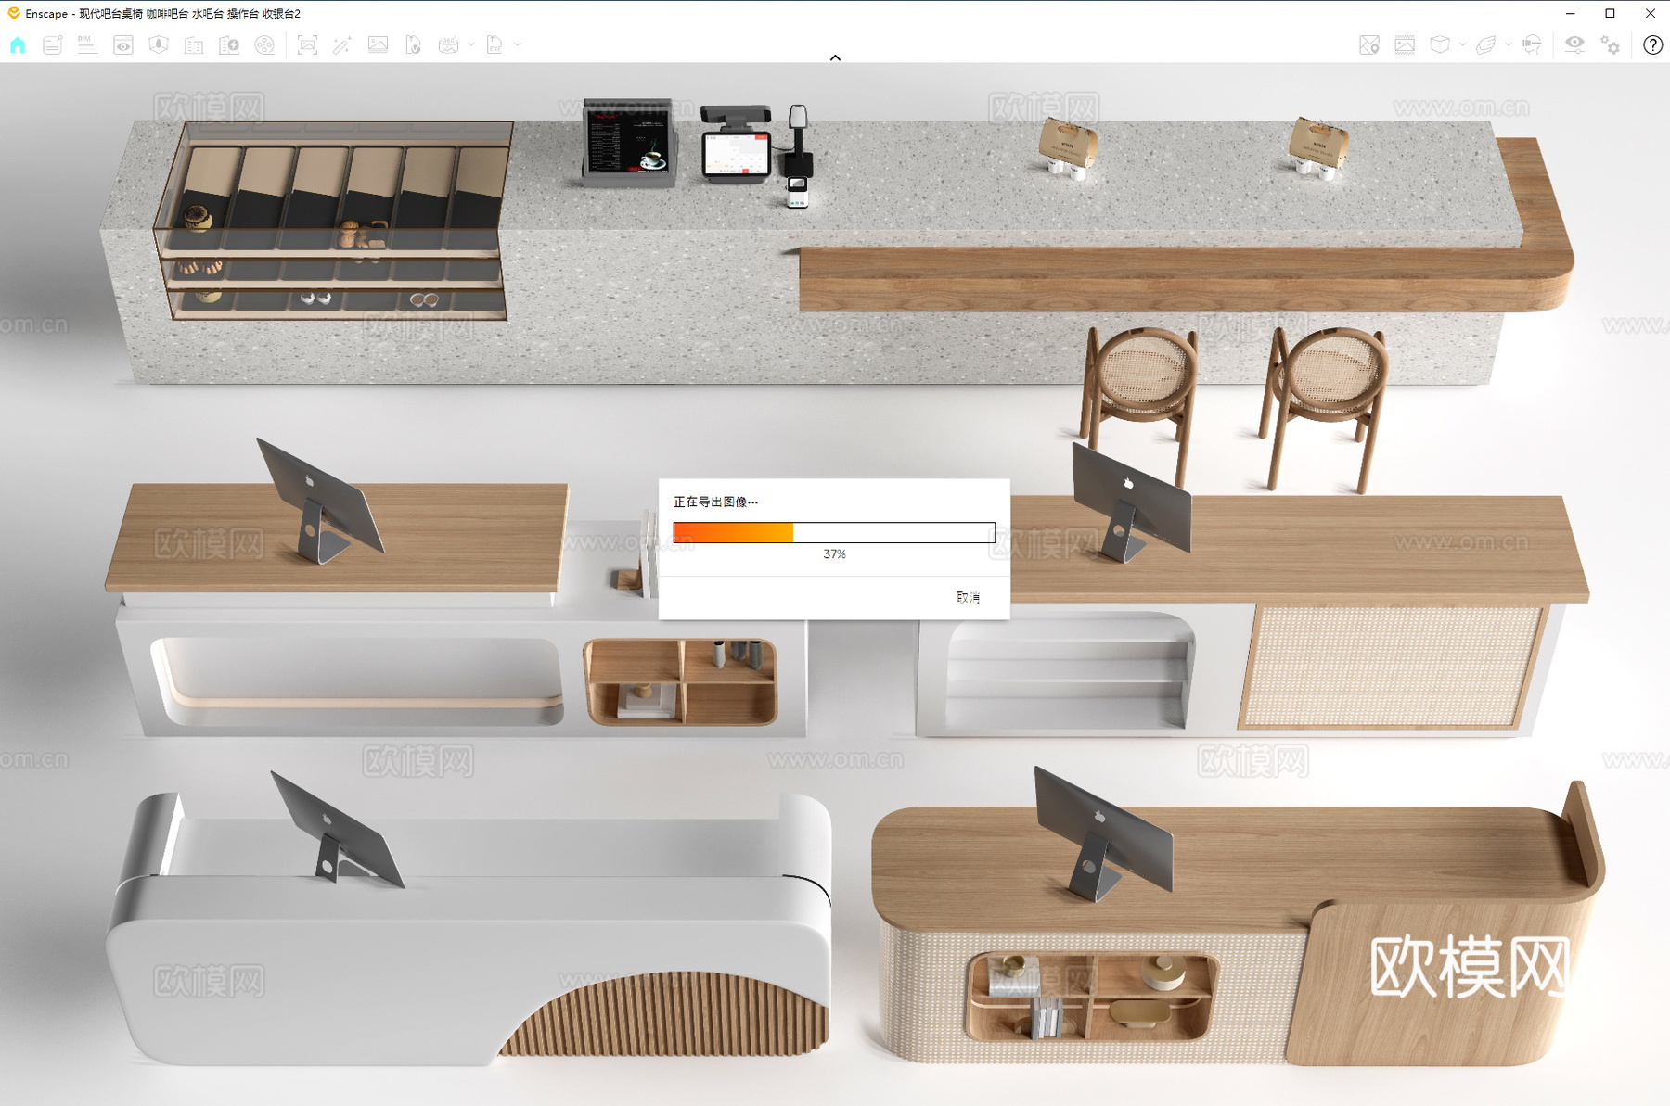
Task: Open the Help question mark icon
Action: pos(1652,44)
